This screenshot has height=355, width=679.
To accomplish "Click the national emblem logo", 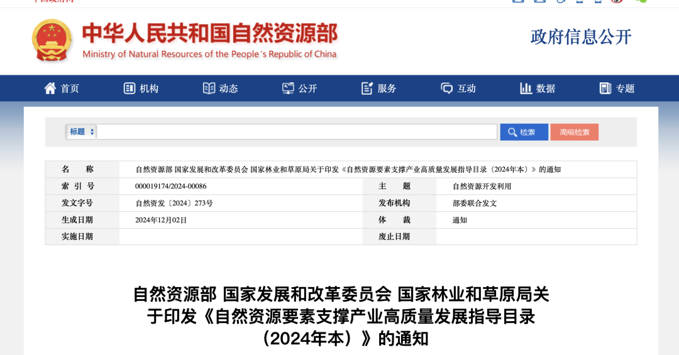I will (x=52, y=40).
